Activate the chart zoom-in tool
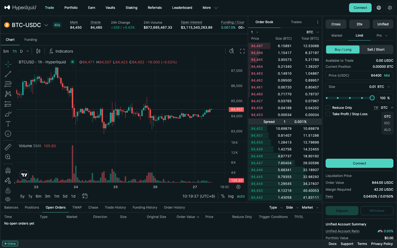This screenshot has width=397, height=248. (8, 157)
